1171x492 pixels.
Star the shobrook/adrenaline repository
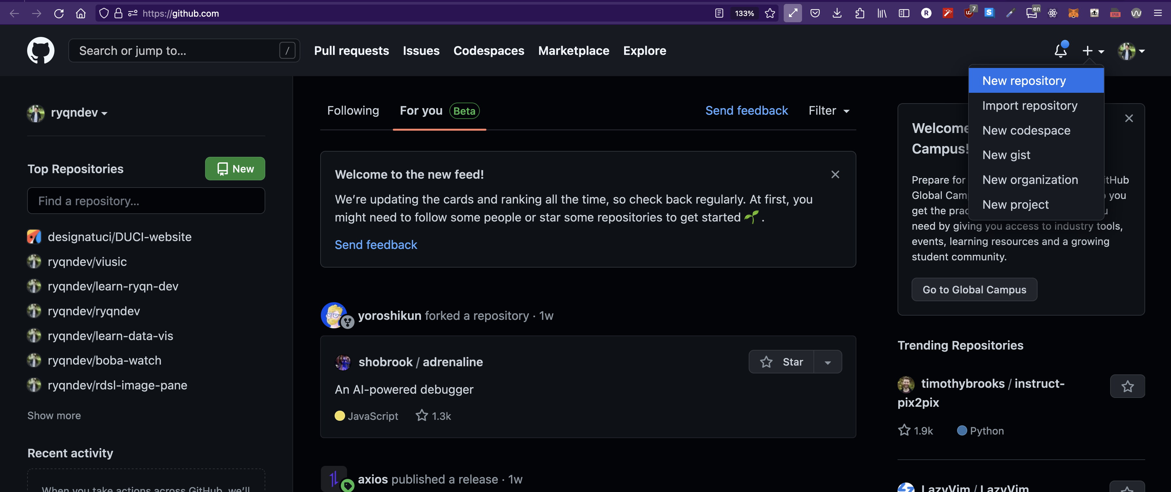[781, 362]
